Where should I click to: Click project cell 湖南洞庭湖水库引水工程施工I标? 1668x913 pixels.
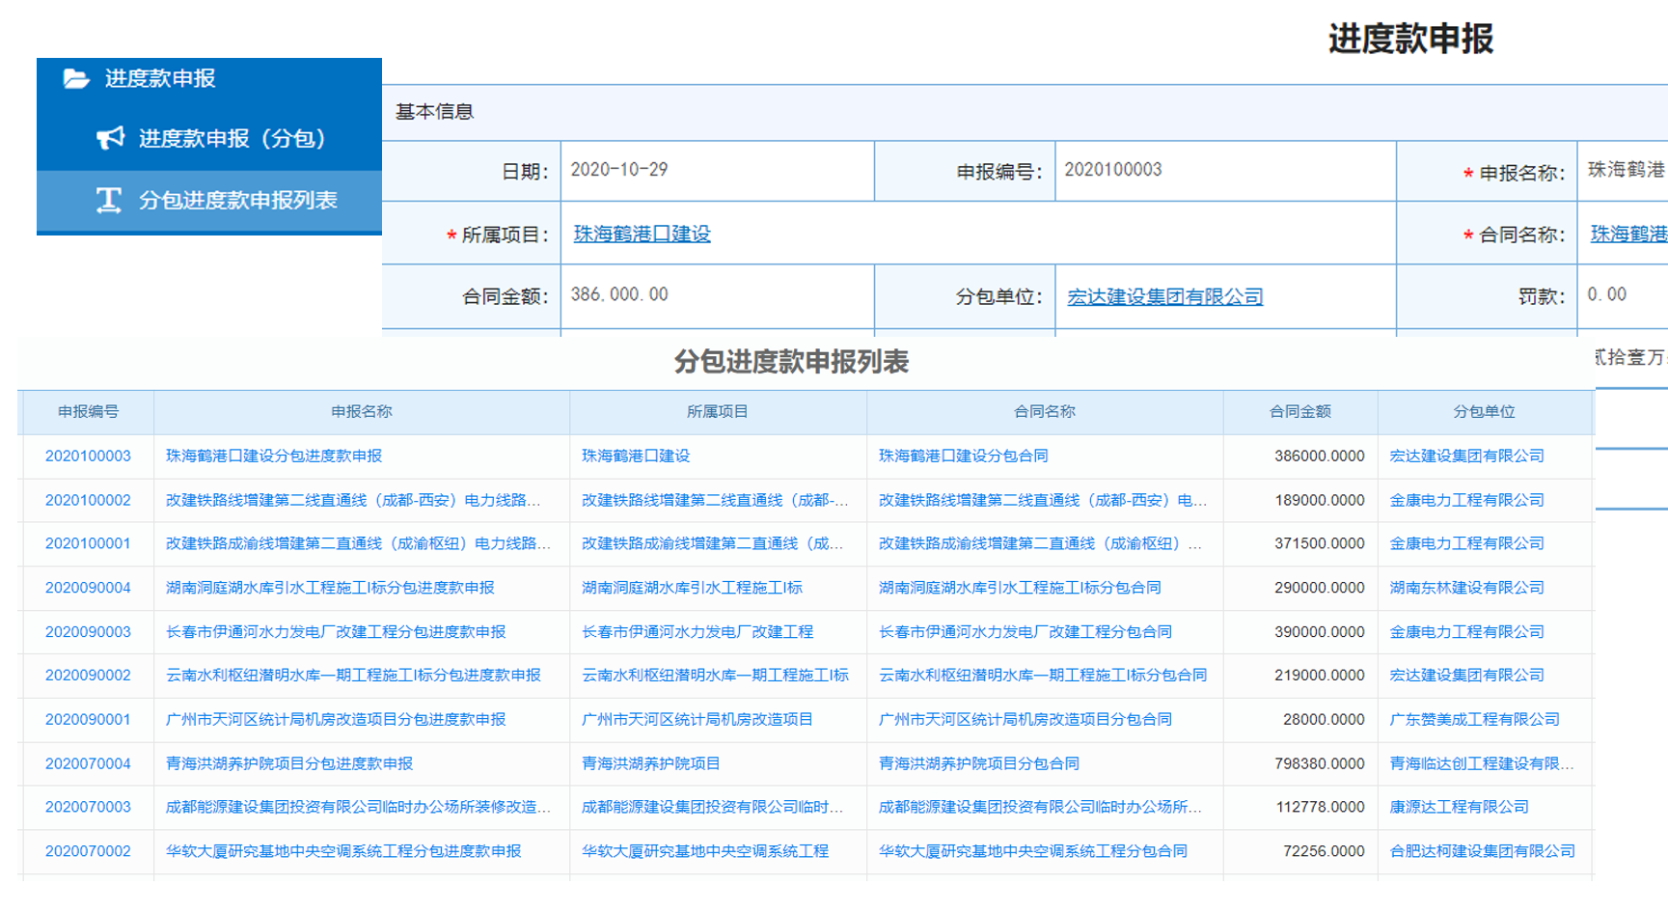(x=692, y=589)
